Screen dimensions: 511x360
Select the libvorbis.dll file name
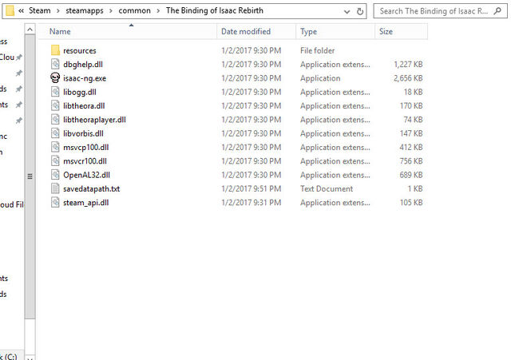tap(83, 133)
